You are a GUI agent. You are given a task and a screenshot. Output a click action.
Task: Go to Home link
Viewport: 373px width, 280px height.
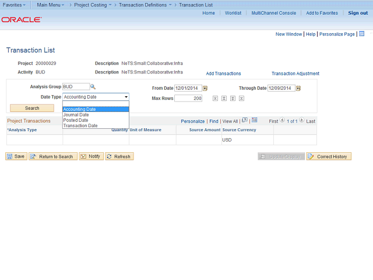click(x=209, y=13)
